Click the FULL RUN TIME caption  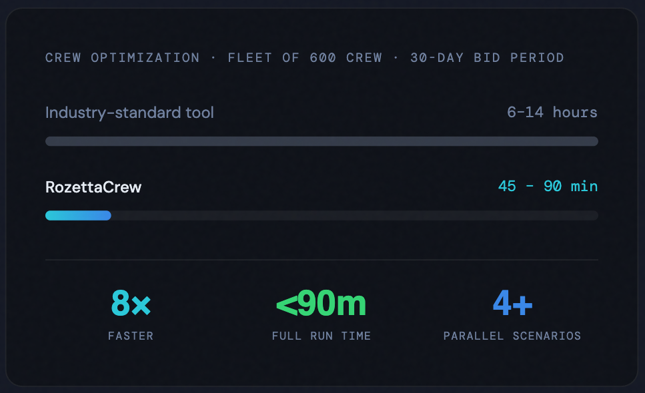[321, 336]
